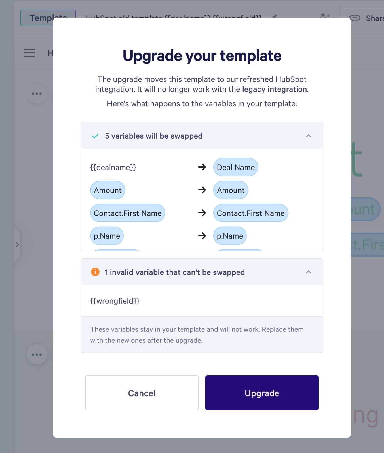Image resolution: width=384 pixels, height=453 pixels.
Task: Click the upper three-dots block options button
Action: point(37,94)
